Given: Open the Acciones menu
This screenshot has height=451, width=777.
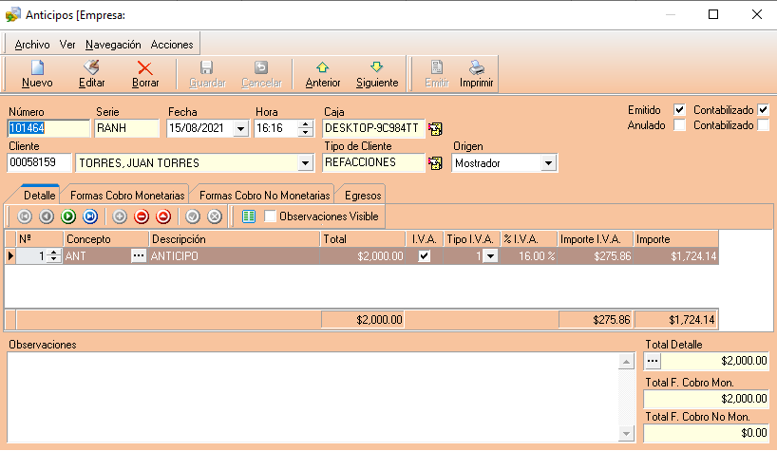Looking at the screenshot, I should coord(172,45).
